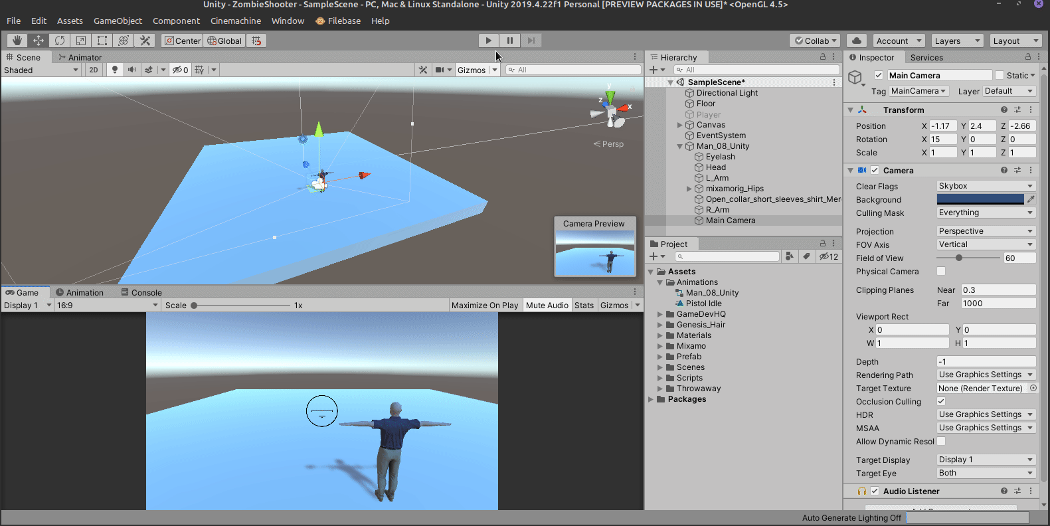Toggle scene lighting bulb icon

(115, 70)
